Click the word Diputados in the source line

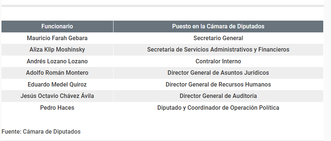(x=67, y=131)
